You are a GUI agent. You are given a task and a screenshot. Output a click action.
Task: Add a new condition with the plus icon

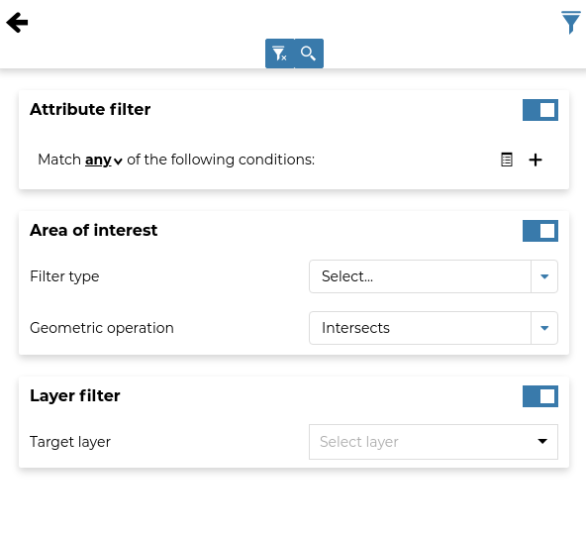click(536, 160)
